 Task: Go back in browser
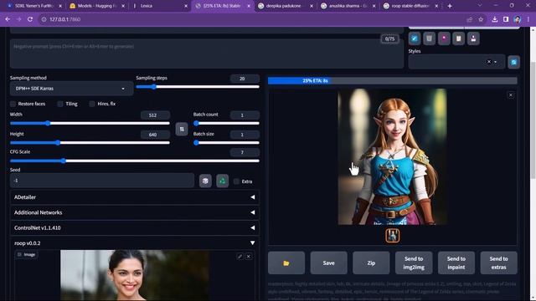point(8,19)
